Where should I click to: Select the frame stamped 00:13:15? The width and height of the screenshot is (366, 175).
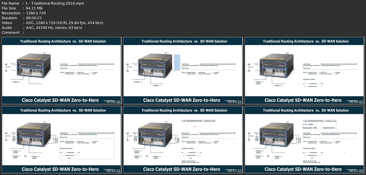pos(62,140)
